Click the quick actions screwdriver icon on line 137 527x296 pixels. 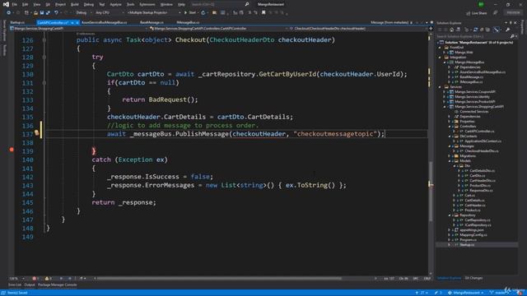coord(36,133)
